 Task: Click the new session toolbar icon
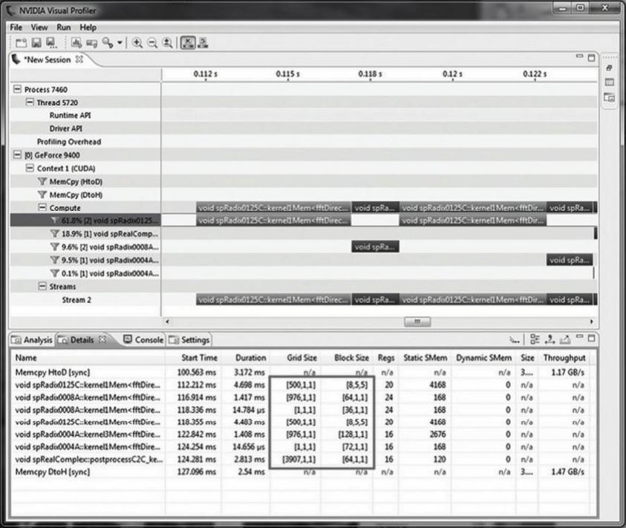[21, 43]
